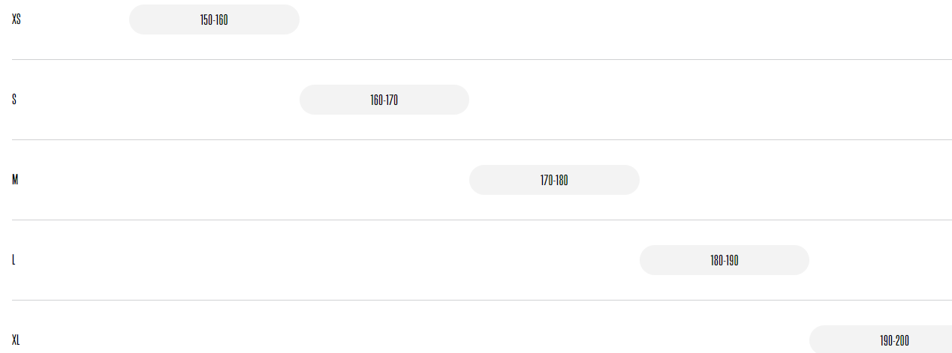Click the divider line below the S row
Viewport: 952px width, 353px height.
pos(482,139)
